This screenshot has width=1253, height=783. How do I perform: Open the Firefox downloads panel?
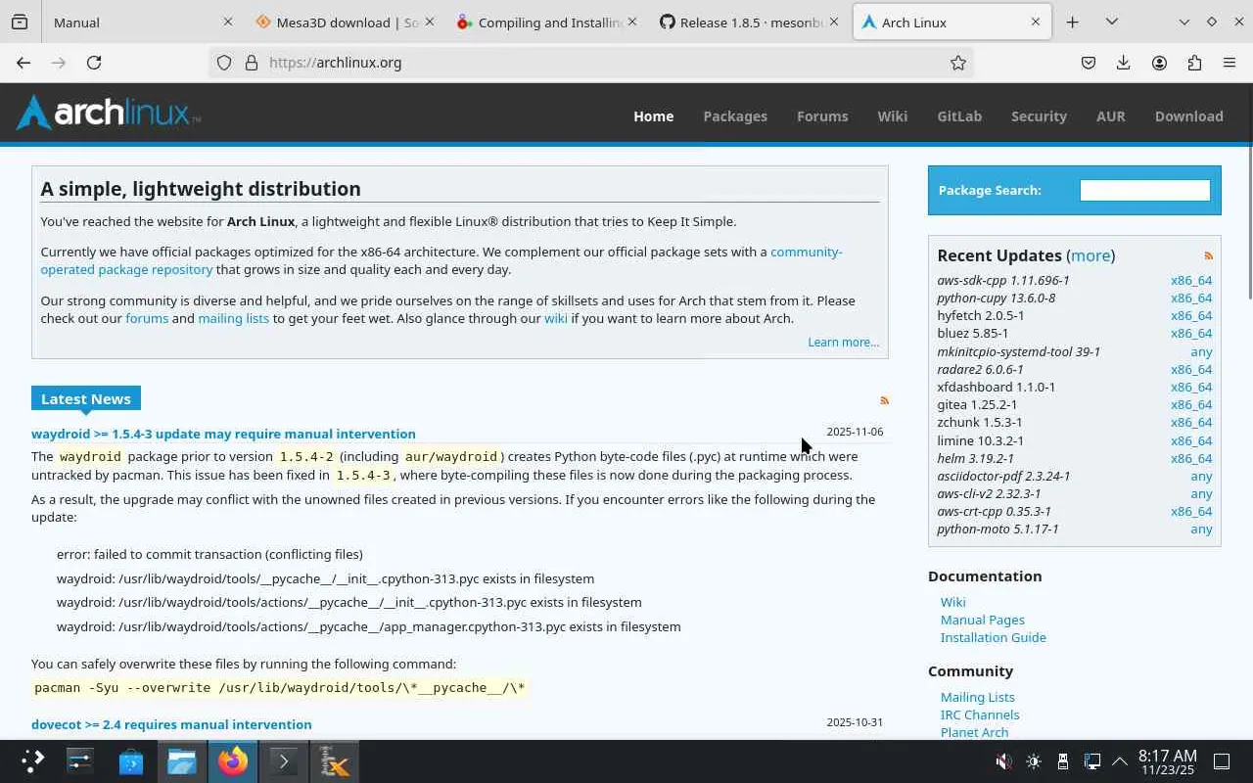click(x=1124, y=63)
